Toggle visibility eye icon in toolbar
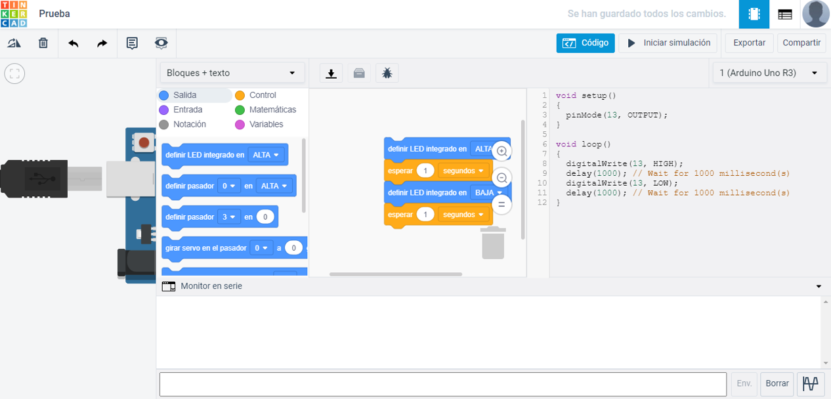Screen dimensions: 831x399 tap(161, 43)
